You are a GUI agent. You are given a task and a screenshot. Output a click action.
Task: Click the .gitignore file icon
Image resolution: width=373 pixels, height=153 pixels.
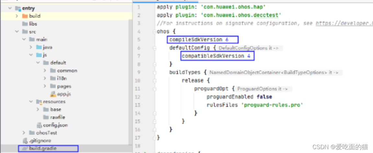[25, 141]
